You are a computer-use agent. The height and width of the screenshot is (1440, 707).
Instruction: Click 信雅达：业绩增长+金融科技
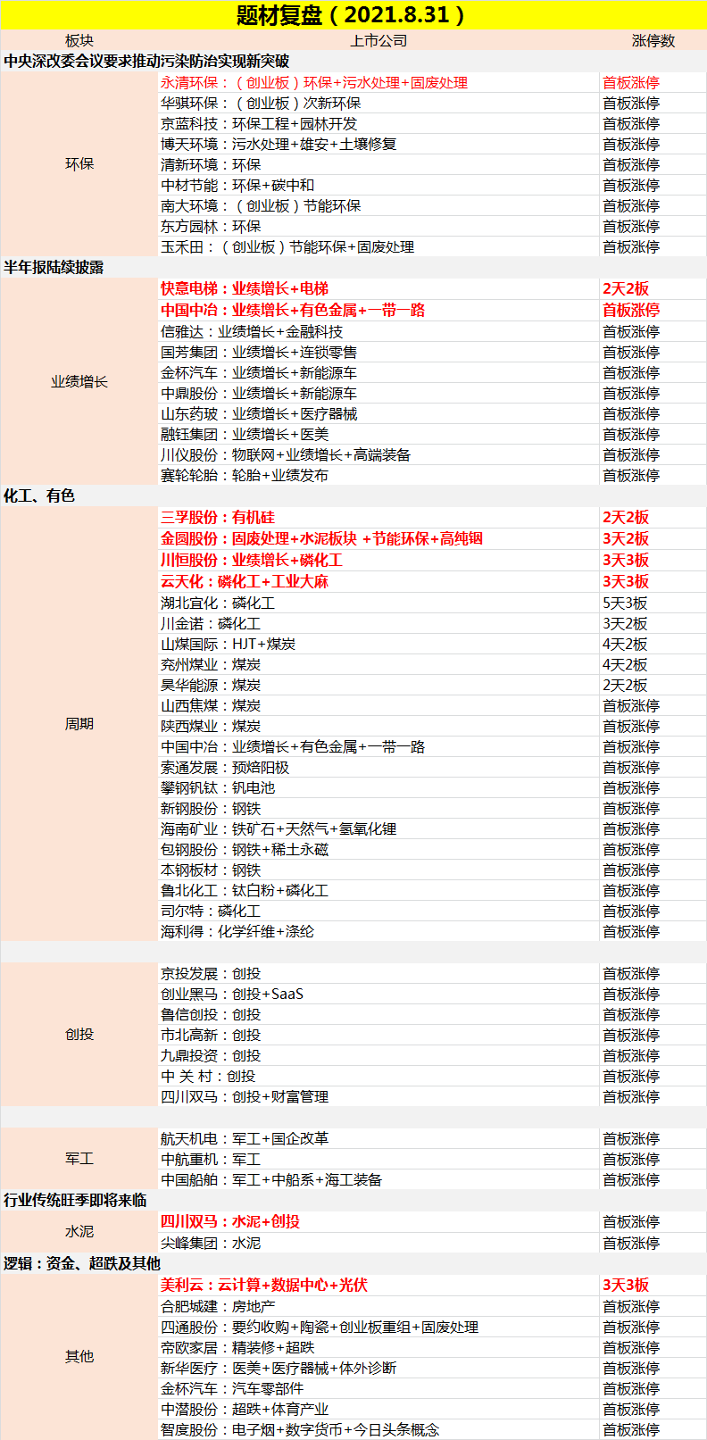(x=252, y=332)
